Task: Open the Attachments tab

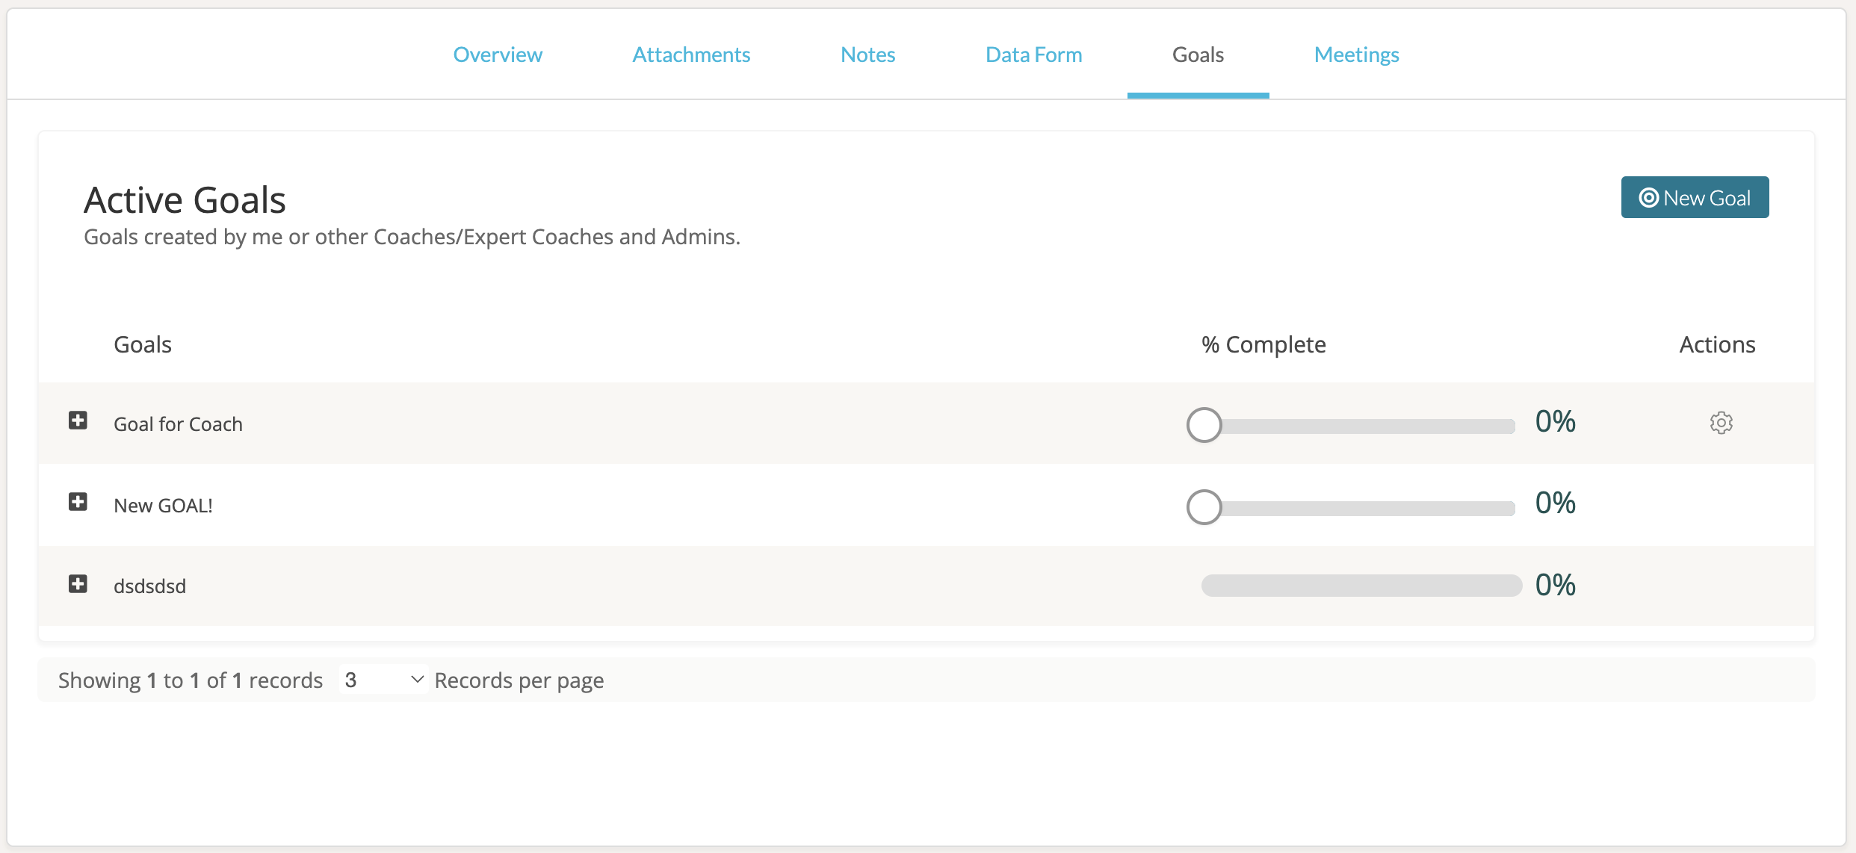Action: point(691,55)
